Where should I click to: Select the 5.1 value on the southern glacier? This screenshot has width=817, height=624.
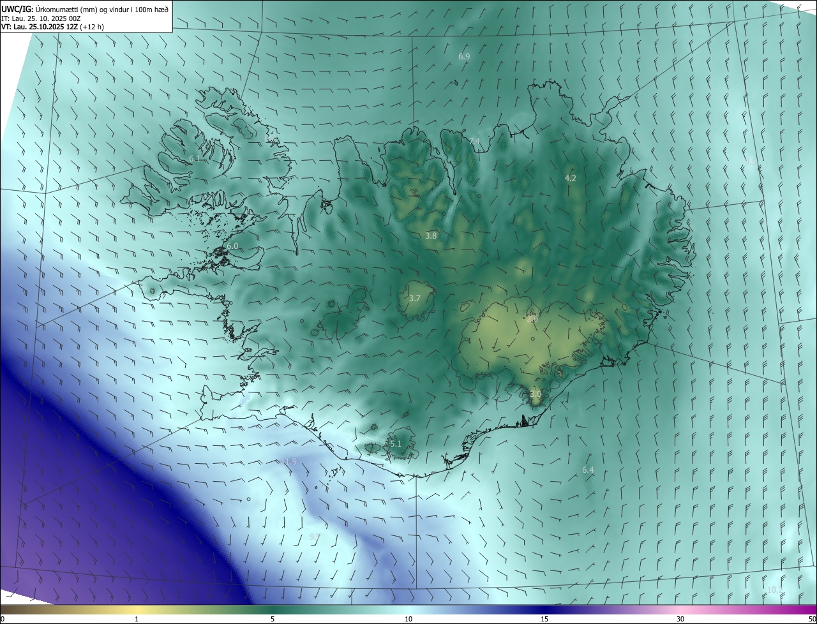tap(395, 443)
